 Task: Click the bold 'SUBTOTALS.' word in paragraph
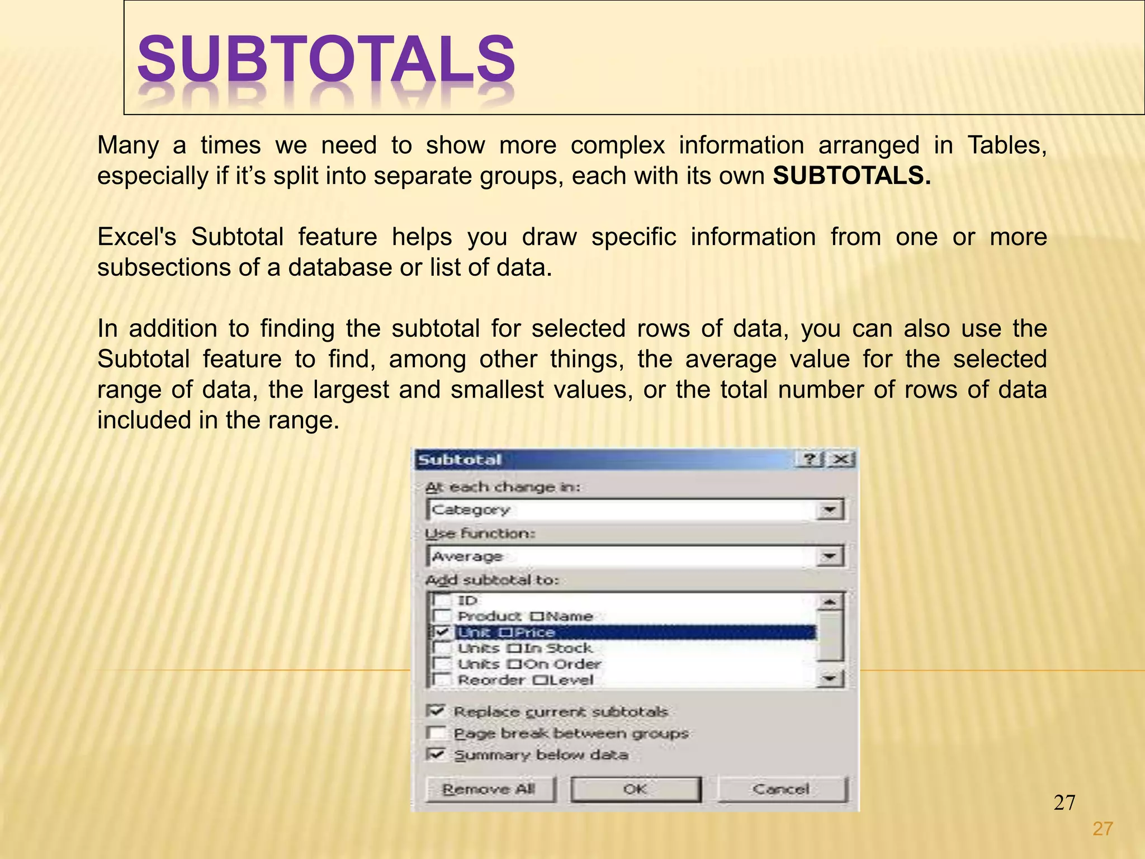click(x=852, y=176)
